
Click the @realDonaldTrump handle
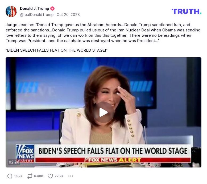pos(36,15)
